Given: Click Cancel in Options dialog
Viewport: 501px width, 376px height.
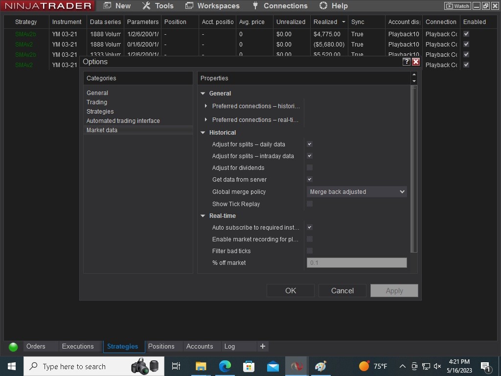Looking at the screenshot, I should [342, 291].
